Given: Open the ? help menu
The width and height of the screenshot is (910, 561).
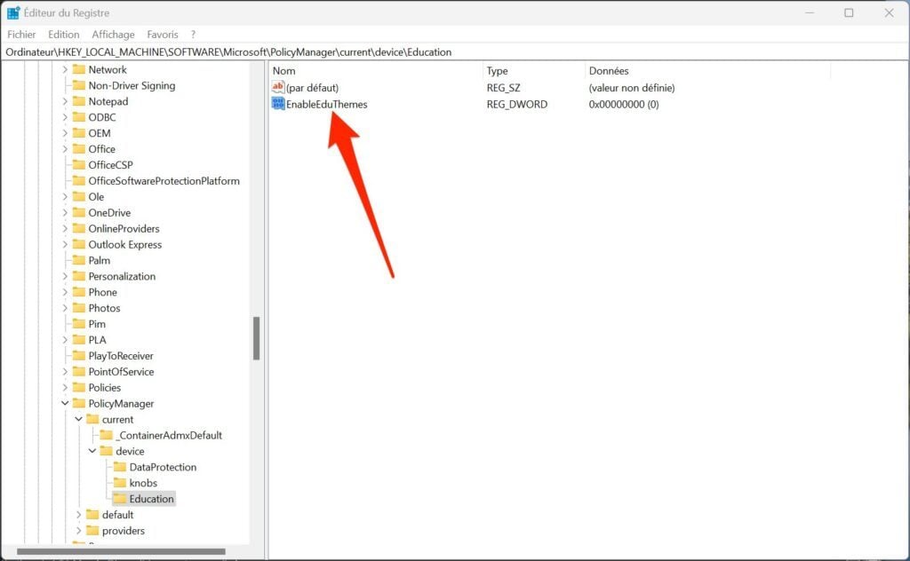Looking at the screenshot, I should [193, 35].
